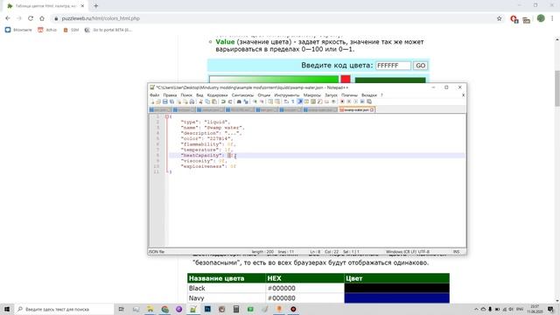
Task: Open the Поиск menu in Notepad++
Action: pos(186,95)
